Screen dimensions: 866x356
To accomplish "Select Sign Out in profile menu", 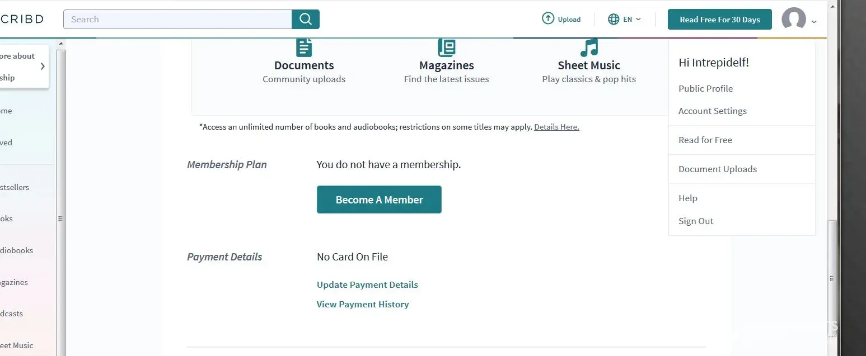I will (x=696, y=221).
